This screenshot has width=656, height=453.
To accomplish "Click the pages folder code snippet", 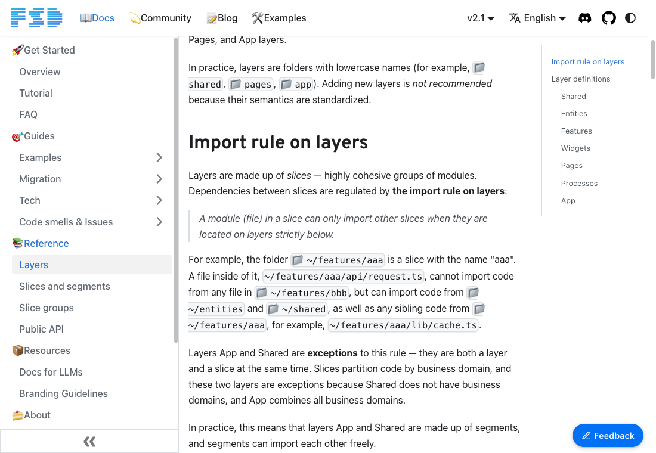I will (x=251, y=85).
